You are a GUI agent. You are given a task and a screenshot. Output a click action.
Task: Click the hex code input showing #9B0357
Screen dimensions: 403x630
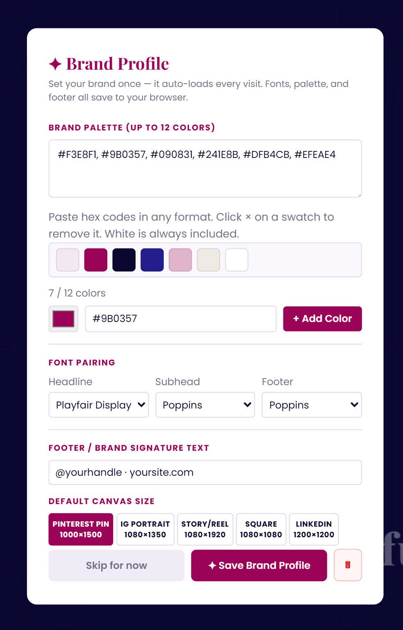(x=180, y=319)
